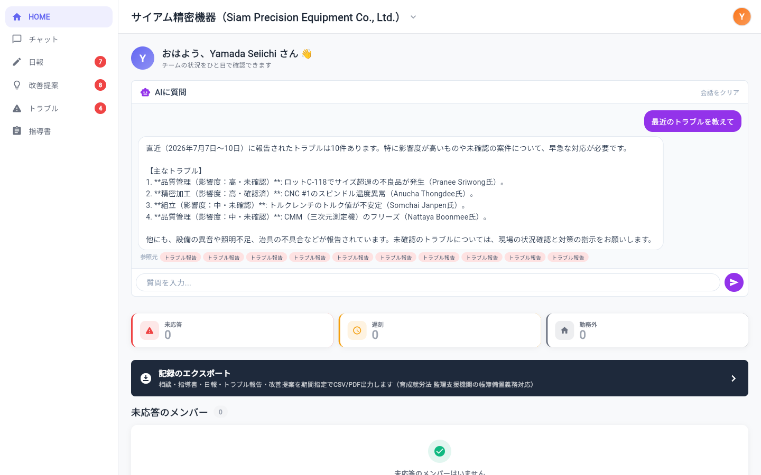Screen dimensions: 761x475
Task: Click the pencil icon for 日報
Action: [17, 62]
